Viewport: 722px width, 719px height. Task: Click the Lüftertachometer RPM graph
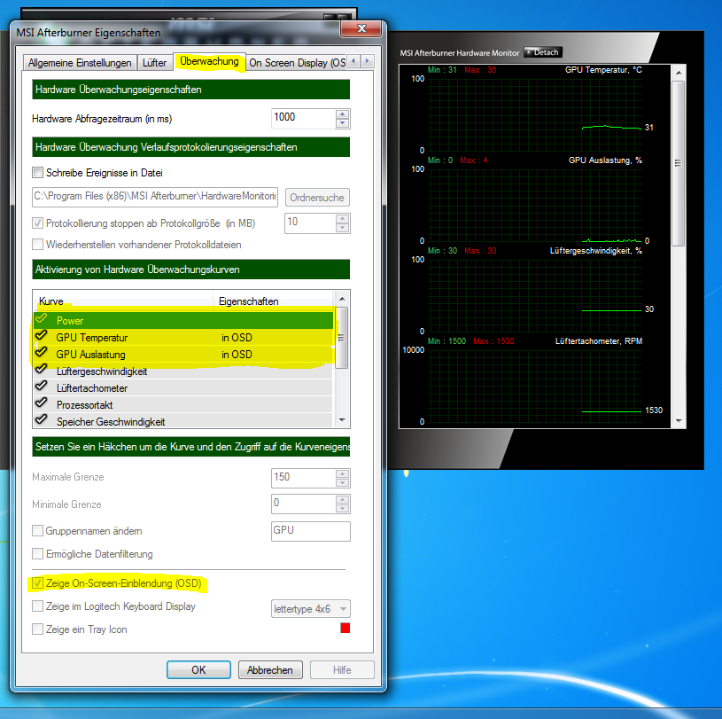[x=535, y=386]
